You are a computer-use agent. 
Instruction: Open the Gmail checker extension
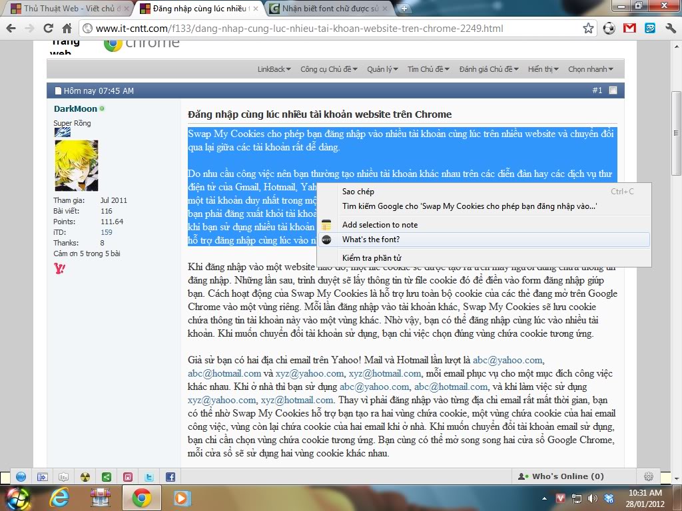(x=629, y=29)
